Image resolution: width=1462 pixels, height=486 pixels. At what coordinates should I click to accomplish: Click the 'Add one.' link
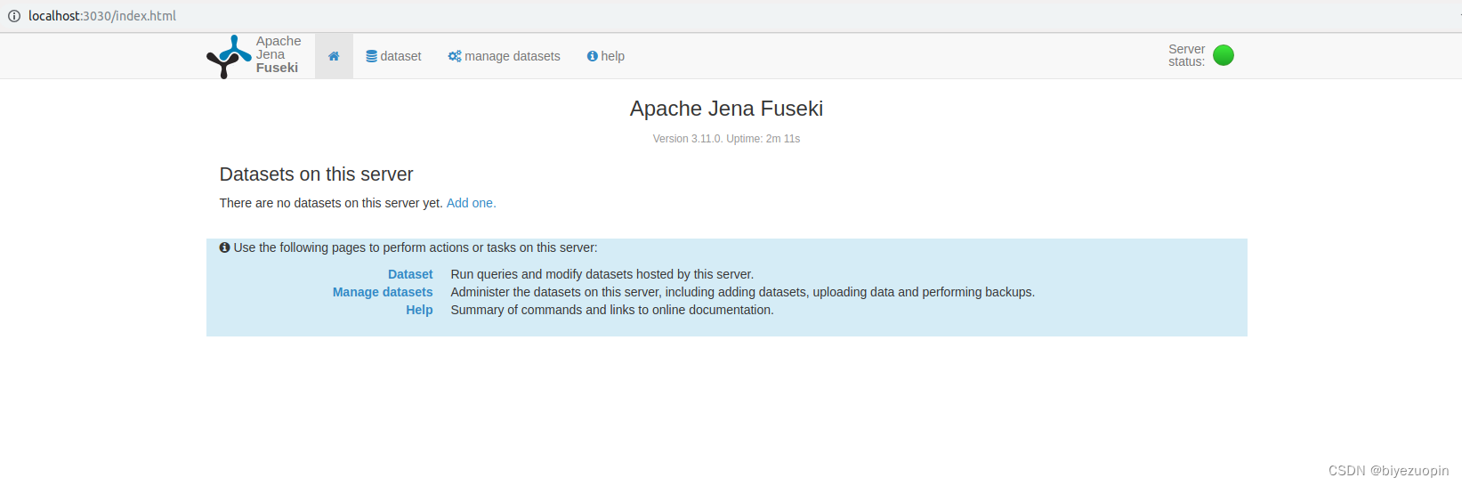[x=471, y=203]
